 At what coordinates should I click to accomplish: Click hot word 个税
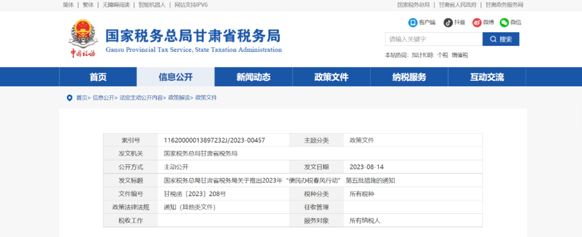point(442,55)
